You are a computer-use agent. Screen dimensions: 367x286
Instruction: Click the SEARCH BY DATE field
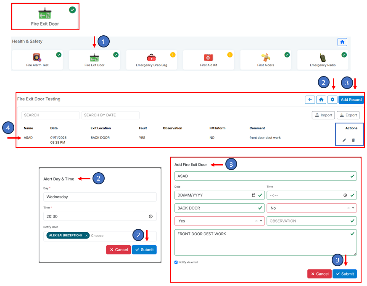(110, 115)
